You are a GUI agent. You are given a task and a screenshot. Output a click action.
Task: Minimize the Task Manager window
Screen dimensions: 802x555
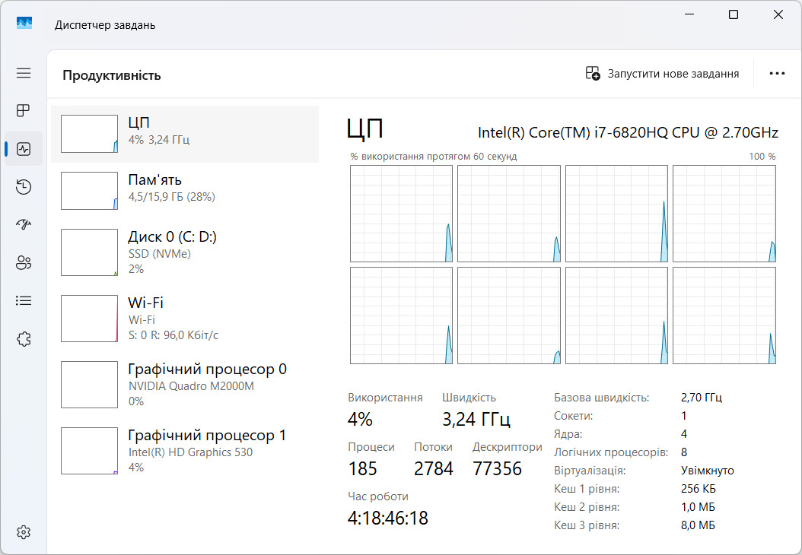[689, 14]
